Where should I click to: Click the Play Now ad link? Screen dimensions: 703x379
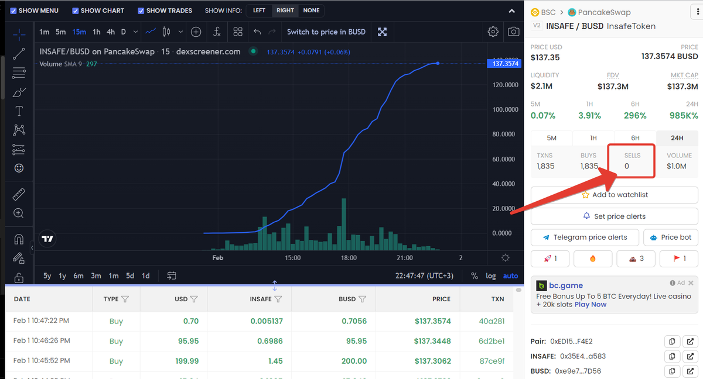[591, 304]
